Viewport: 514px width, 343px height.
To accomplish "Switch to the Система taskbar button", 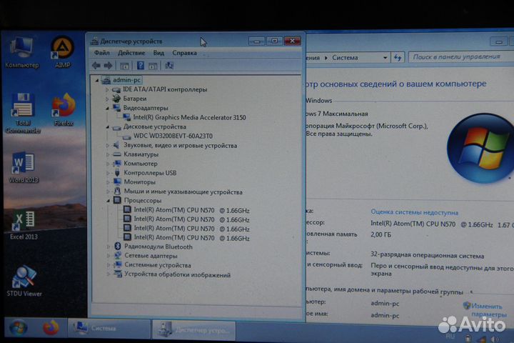I will [109, 328].
